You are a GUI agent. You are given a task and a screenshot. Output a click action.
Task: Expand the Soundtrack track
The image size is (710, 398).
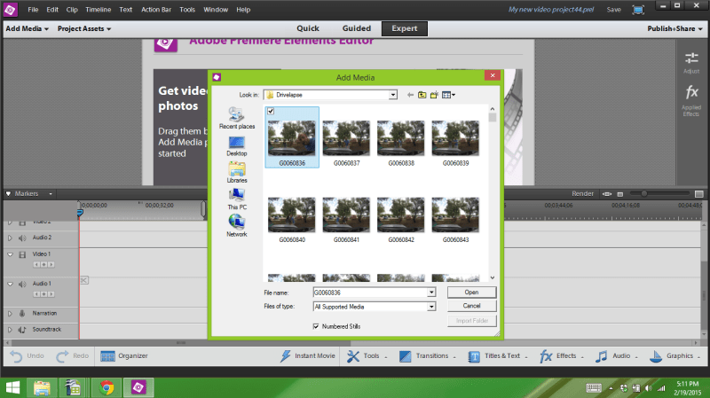coord(10,330)
